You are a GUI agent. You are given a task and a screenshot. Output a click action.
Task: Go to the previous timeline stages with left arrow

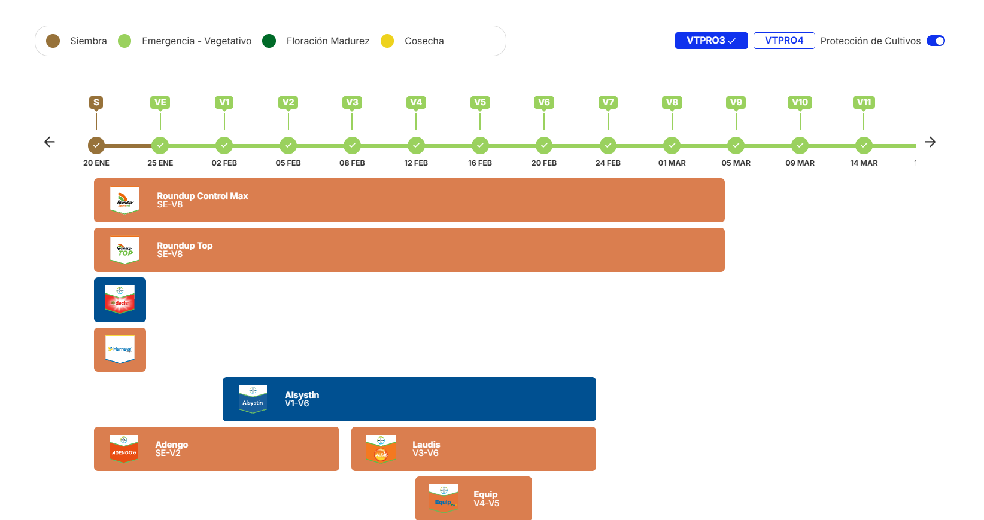point(50,142)
